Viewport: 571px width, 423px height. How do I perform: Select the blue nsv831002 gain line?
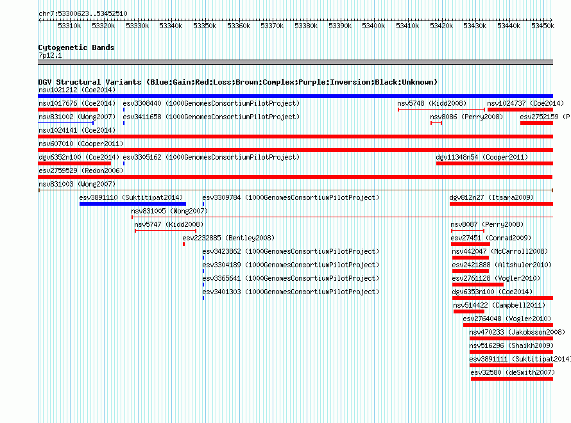[x=66, y=123]
